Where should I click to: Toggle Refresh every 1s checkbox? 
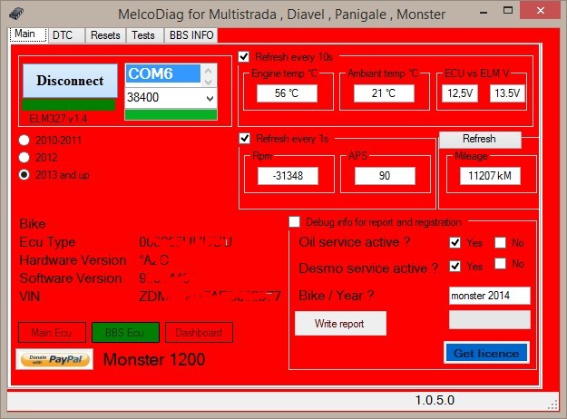coord(244,138)
